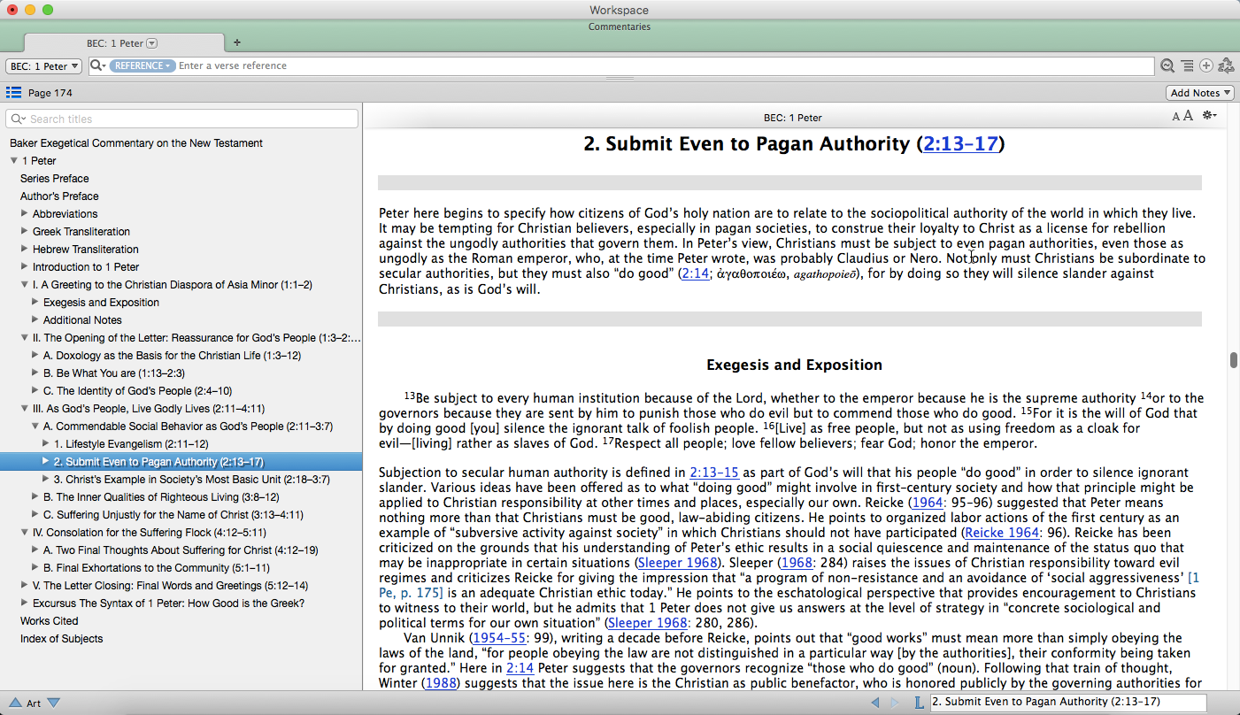Click the bottom bar L cursor icon
Viewport: 1240px width, 715px height.
pyautogui.click(x=918, y=703)
